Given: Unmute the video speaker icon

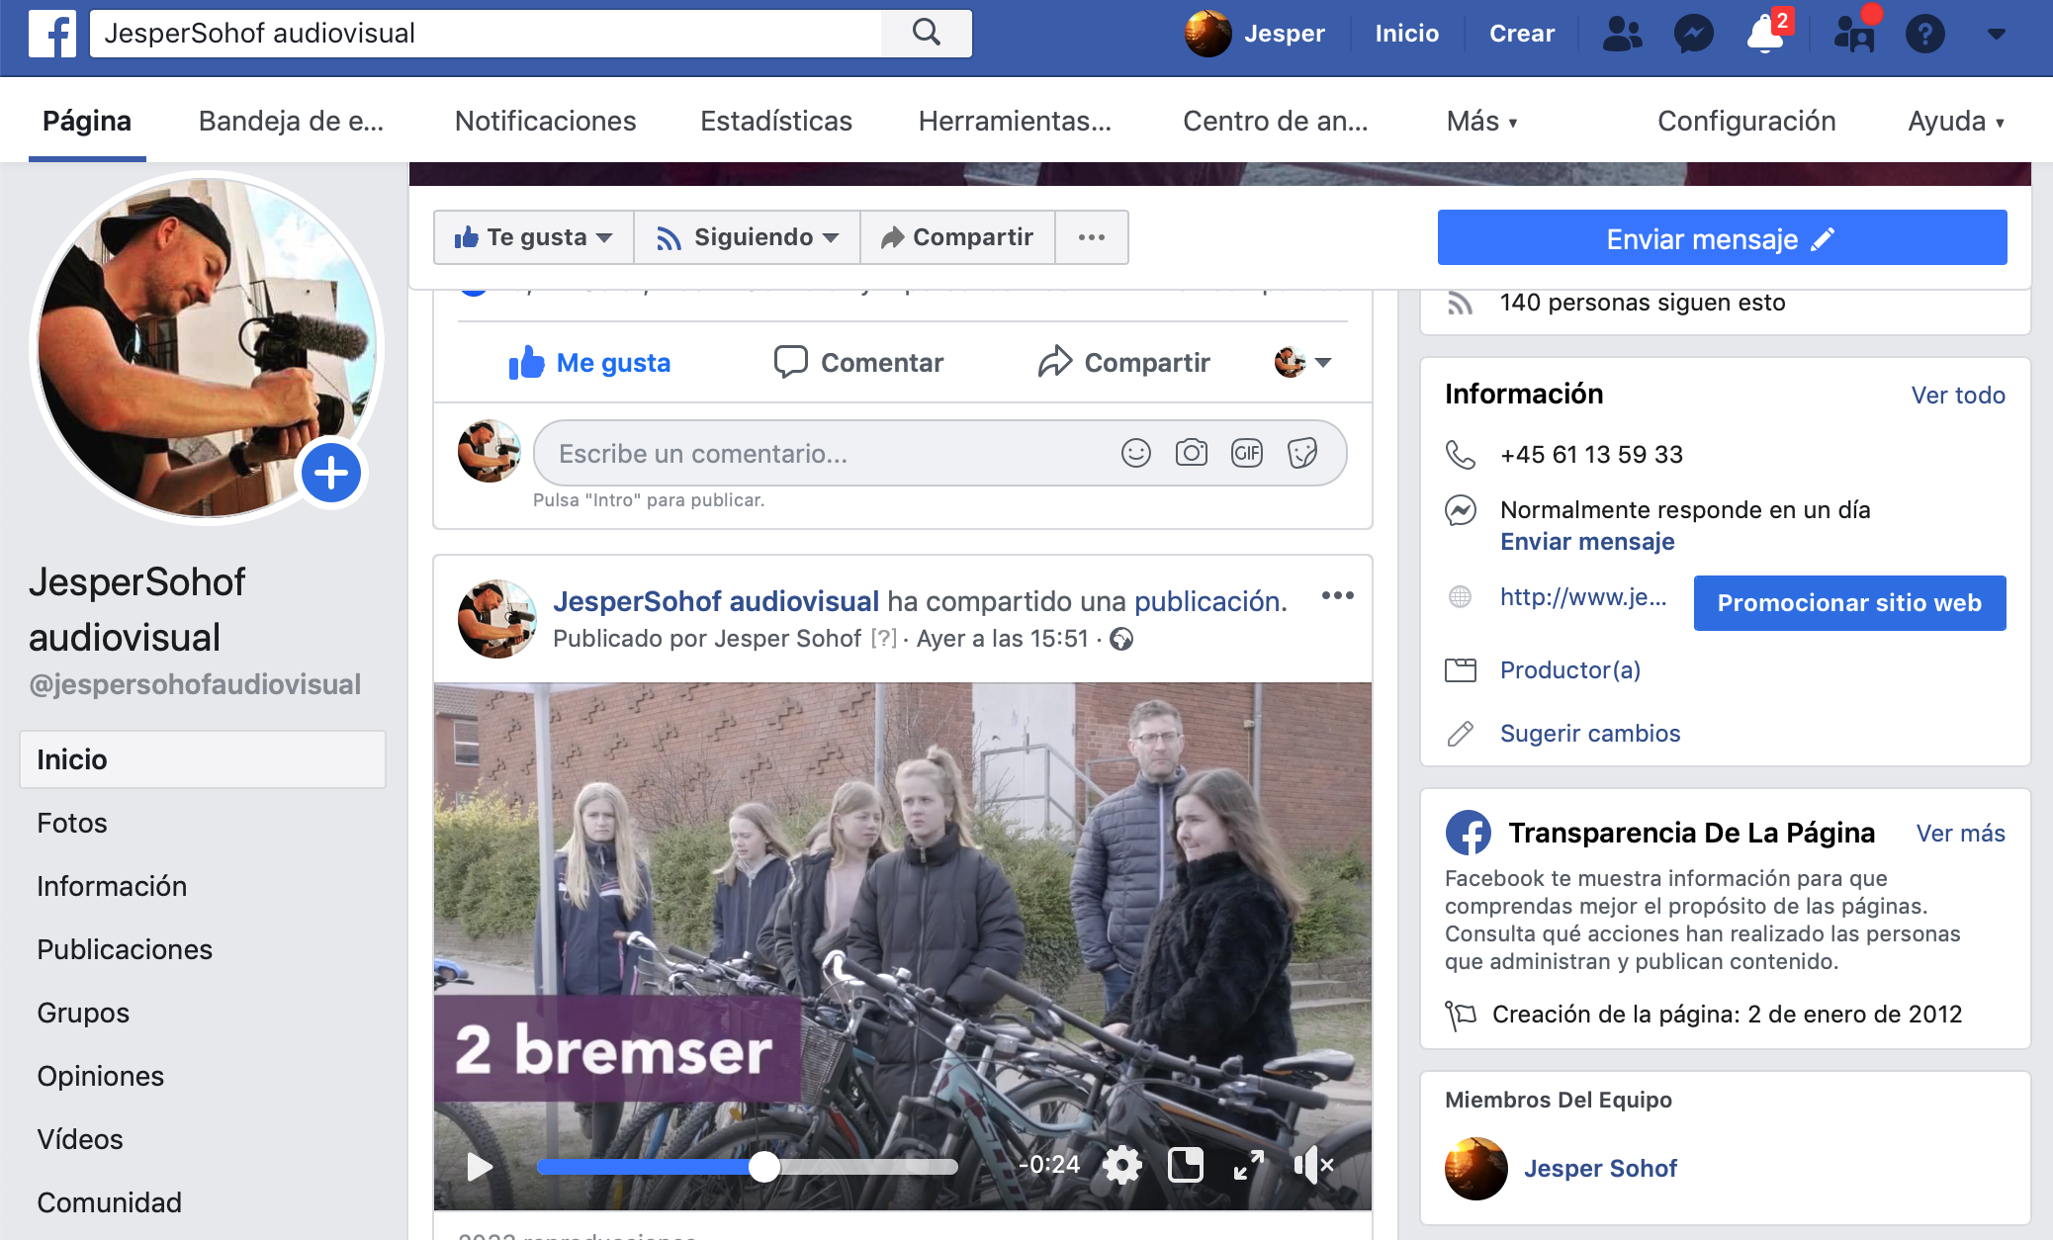Looking at the screenshot, I should (x=1313, y=1165).
